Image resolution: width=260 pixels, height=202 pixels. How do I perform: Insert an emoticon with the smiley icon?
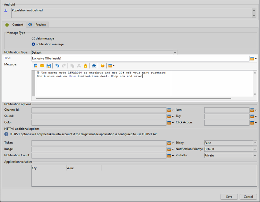103,66
